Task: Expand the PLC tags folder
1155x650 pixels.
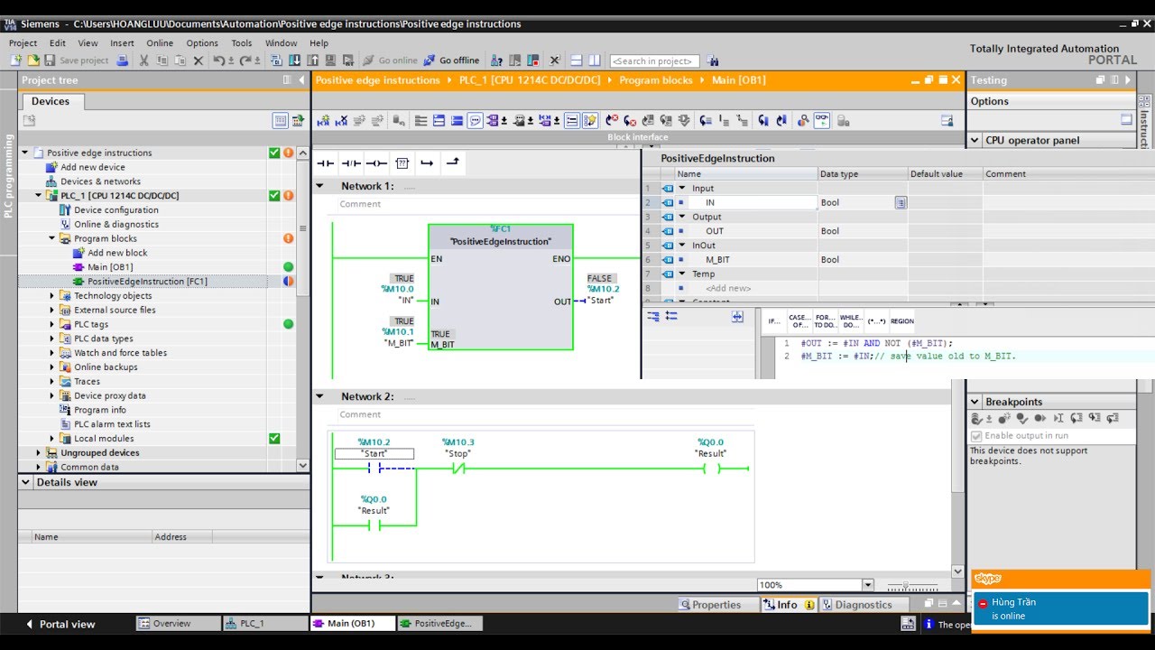Action: (x=52, y=324)
